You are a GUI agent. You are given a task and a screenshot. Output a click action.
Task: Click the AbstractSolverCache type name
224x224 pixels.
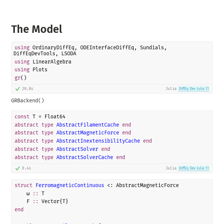point(85,157)
